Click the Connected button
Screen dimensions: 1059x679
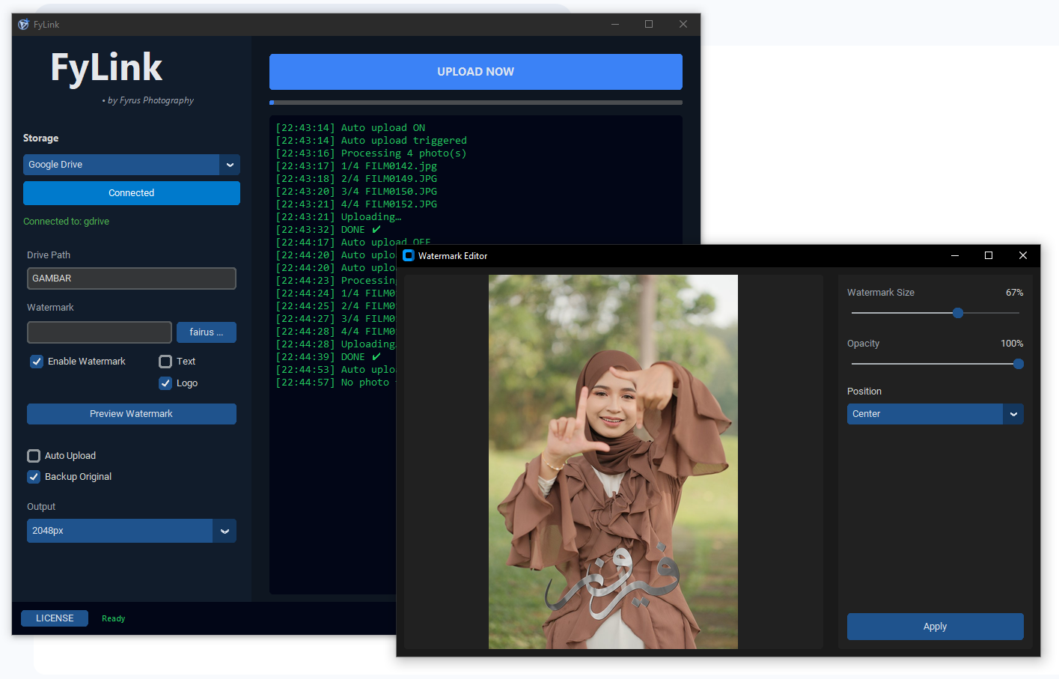(x=132, y=193)
